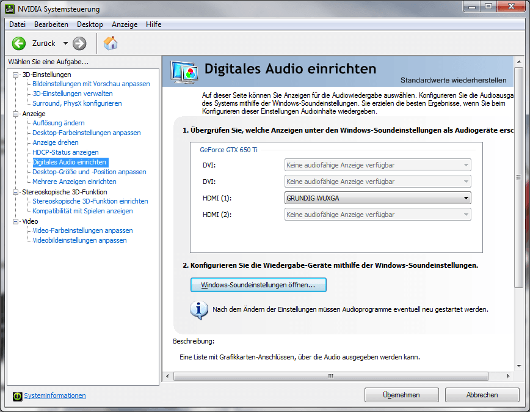
Task: Open the Hilfe menu
Action: tap(153, 24)
